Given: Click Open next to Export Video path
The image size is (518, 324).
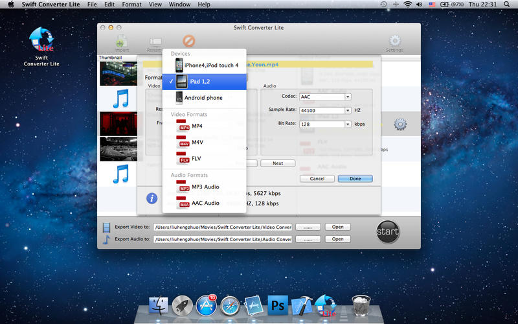Looking at the screenshot, I should [x=337, y=227].
